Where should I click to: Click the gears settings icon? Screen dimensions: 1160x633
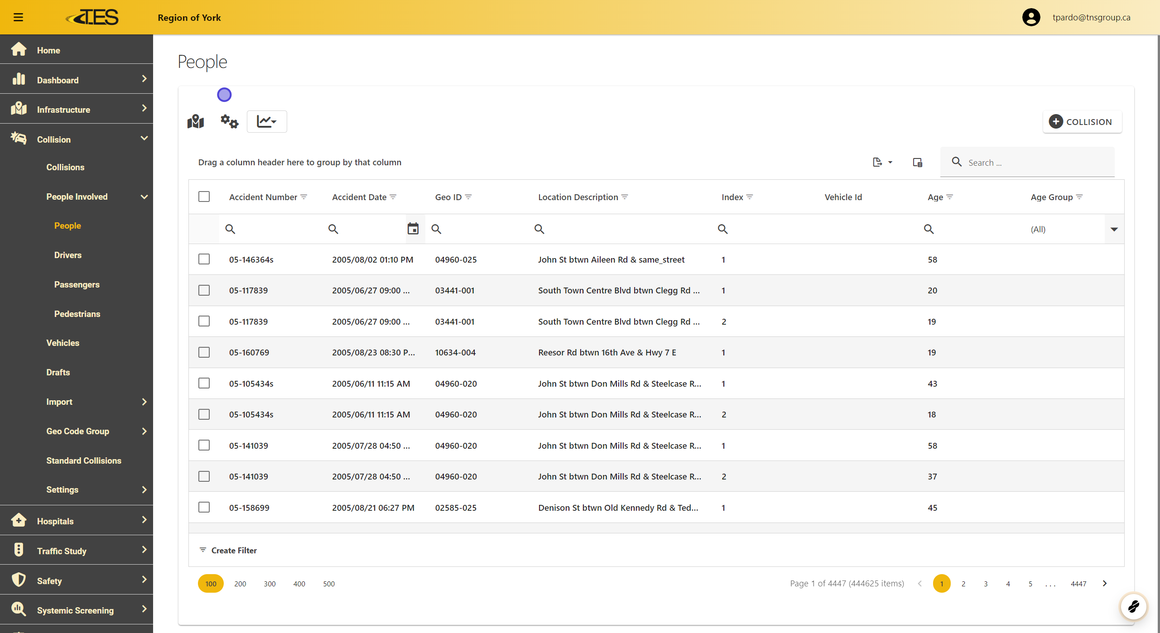click(229, 121)
